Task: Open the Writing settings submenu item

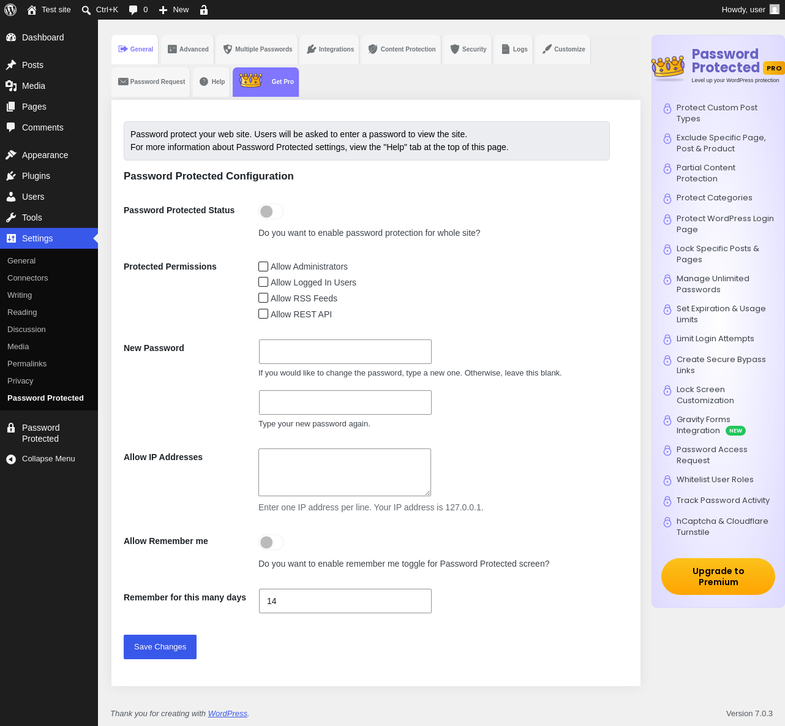Action: click(20, 295)
